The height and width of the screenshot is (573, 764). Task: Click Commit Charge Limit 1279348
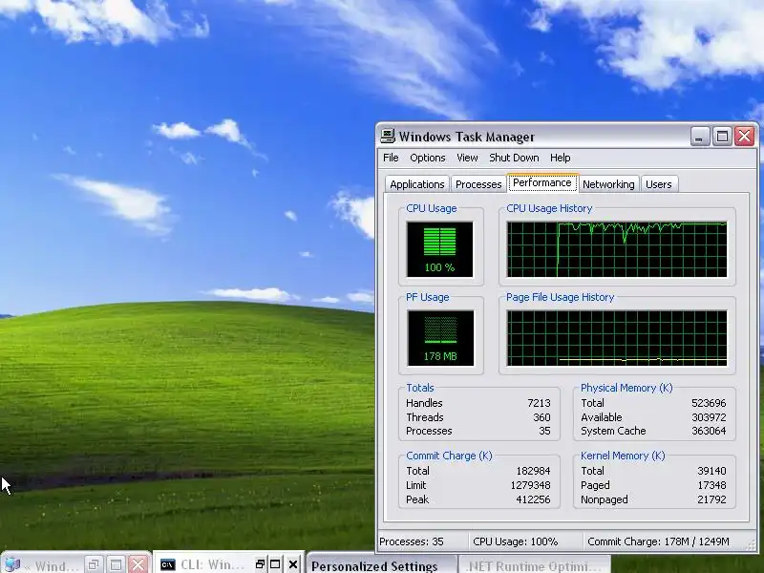click(x=530, y=485)
